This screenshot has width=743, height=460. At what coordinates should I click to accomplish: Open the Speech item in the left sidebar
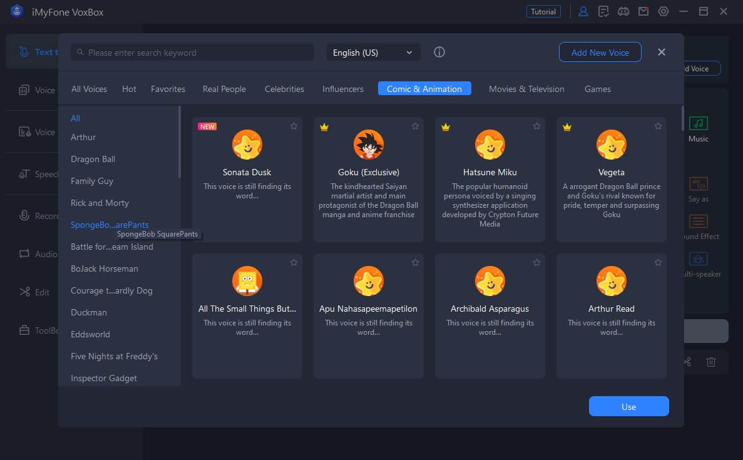pos(39,174)
